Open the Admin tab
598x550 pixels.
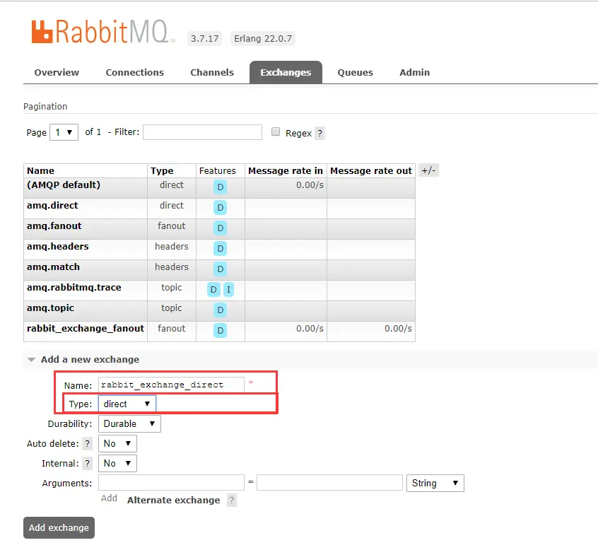tap(414, 73)
